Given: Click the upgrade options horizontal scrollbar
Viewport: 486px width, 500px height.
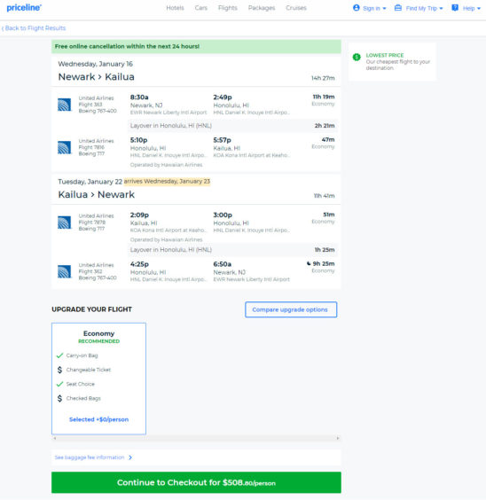Looking at the screenshot, I should coord(196,438).
